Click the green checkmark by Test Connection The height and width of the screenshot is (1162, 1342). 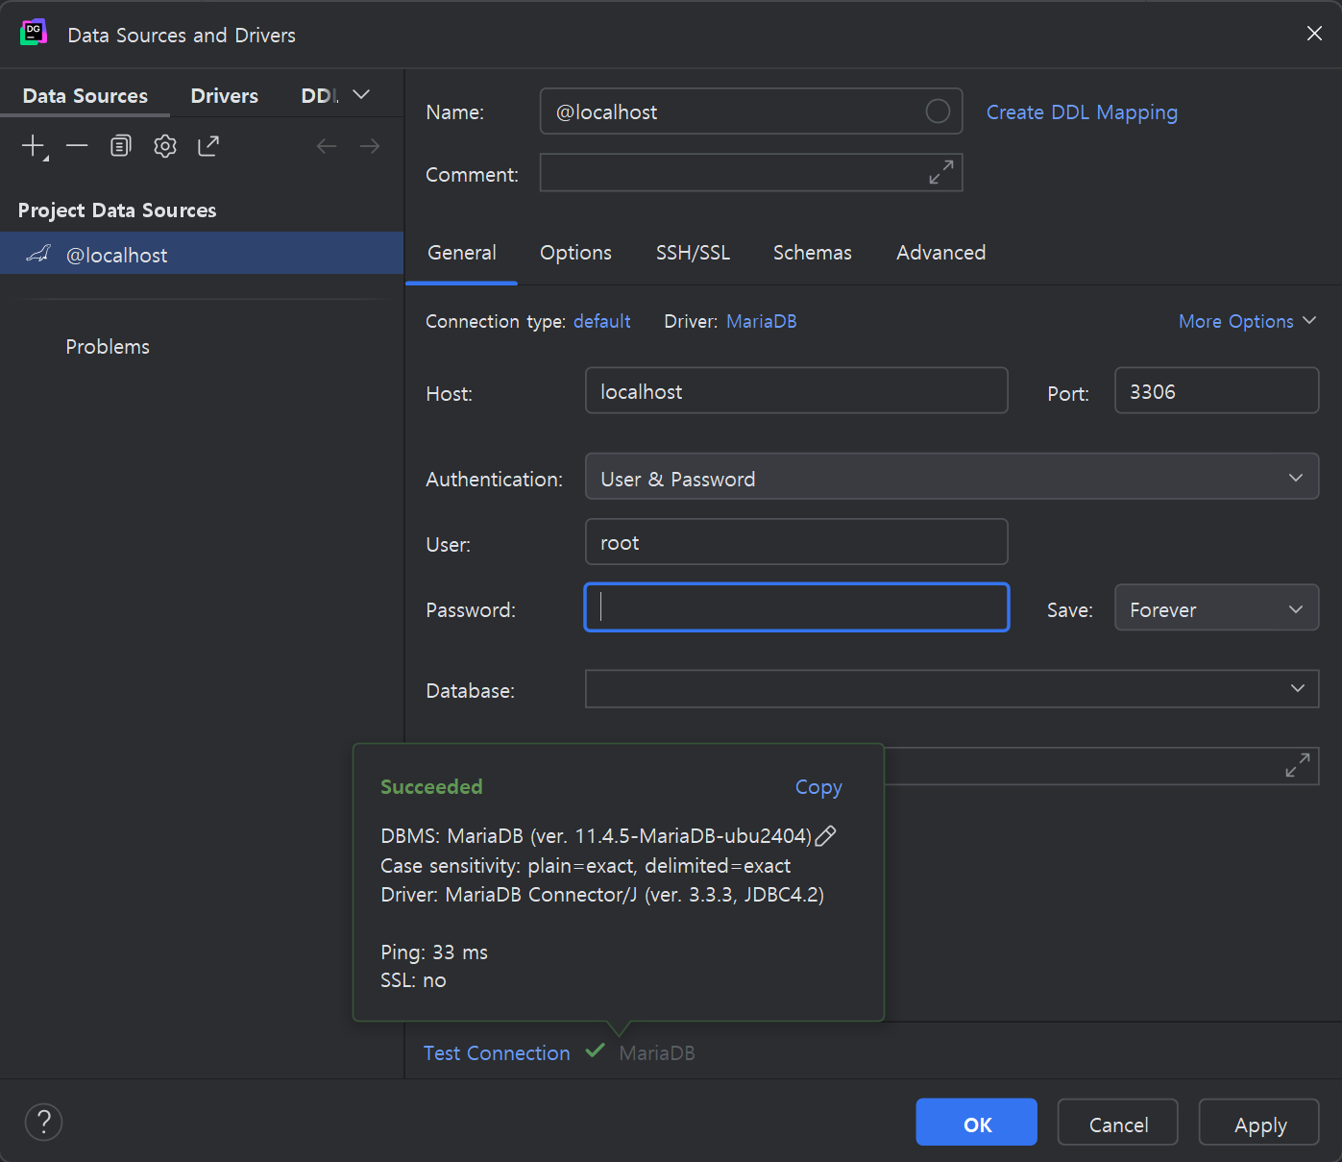(x=595, y=1051)
